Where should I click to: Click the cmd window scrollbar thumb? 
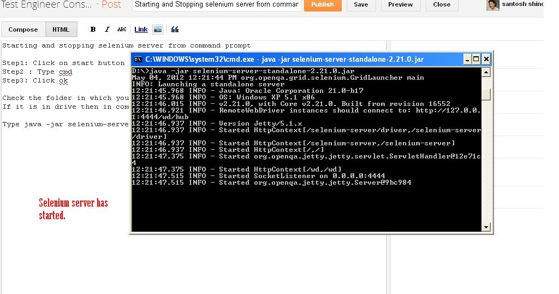point(486,95)
